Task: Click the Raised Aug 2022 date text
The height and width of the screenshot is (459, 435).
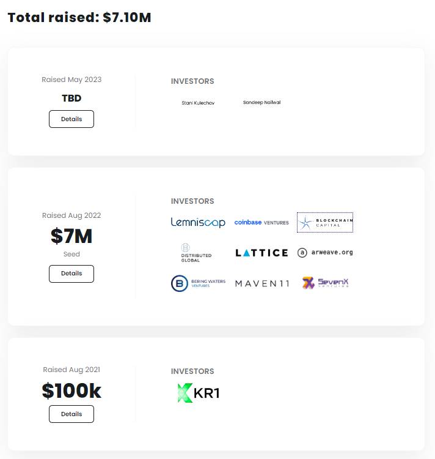Action: (71, 215)
